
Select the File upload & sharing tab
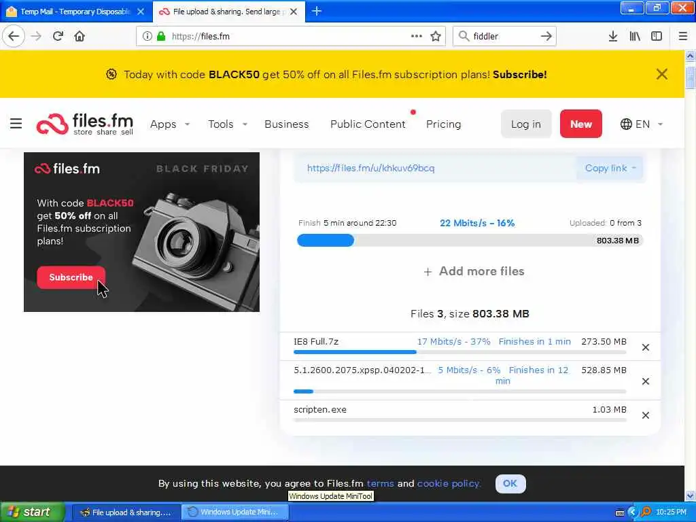[229, 12]
